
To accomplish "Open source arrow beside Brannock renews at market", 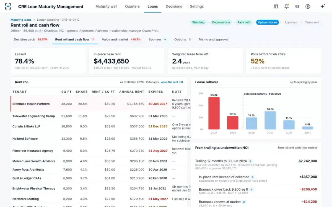I will (244, 202).
